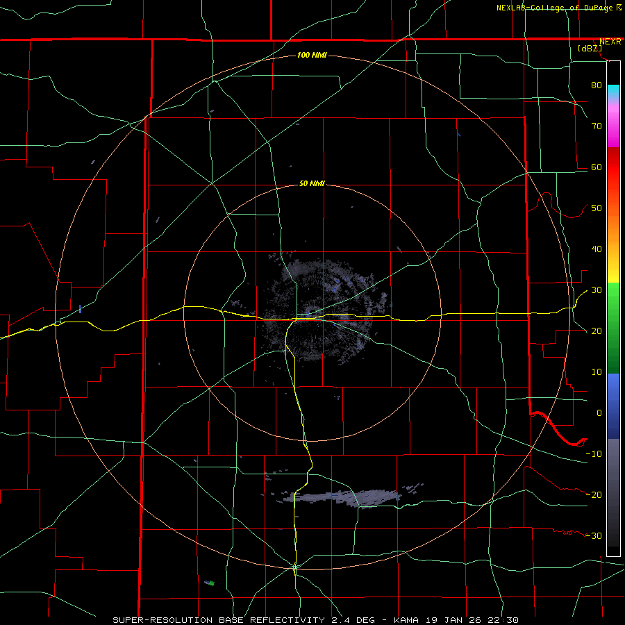This screenshot has height=625, width=625.
Task: Click the elongated gray echo band in south
Action: pos(342,498)
